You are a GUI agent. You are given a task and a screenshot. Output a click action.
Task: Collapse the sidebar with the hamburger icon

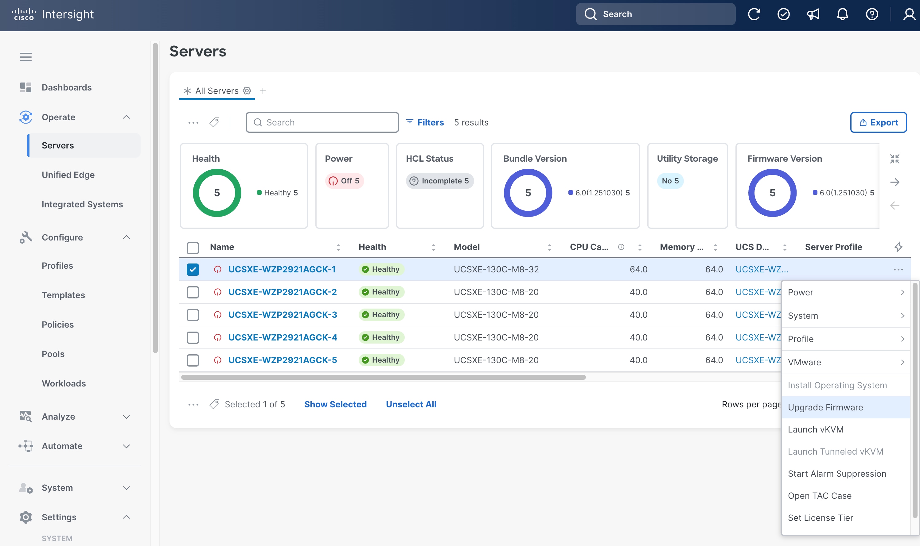click(x=26, y=57)
